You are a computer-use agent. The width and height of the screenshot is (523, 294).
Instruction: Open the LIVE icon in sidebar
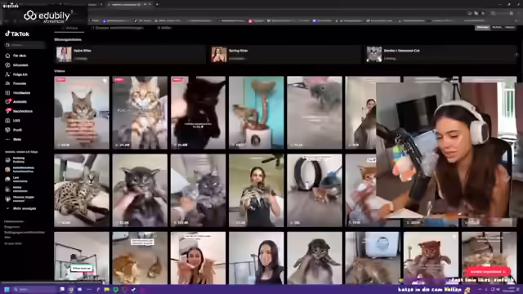tap(7, 120)
